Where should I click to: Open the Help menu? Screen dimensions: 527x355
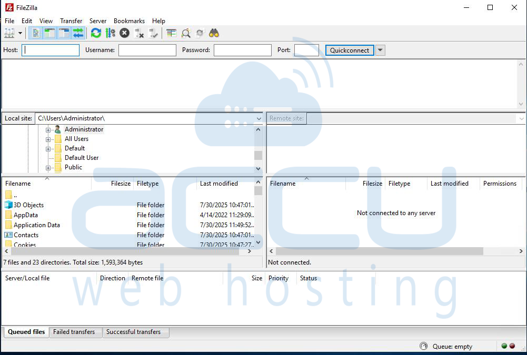point(158,21)
